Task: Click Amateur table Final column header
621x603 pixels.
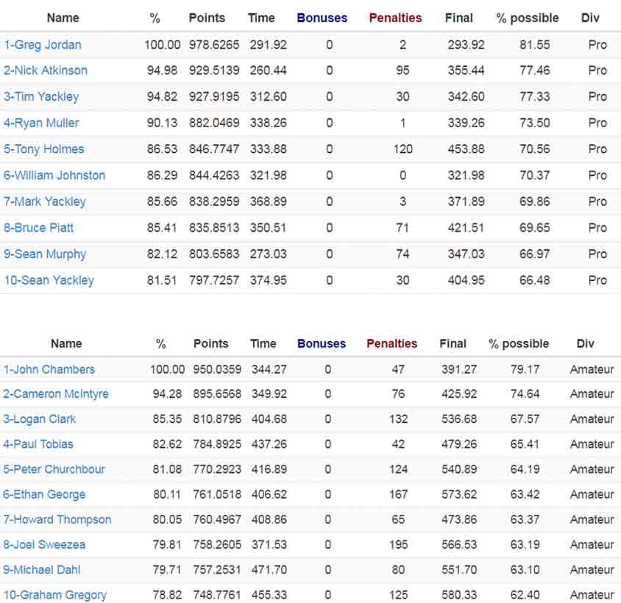Action: (x=453, y=343)
